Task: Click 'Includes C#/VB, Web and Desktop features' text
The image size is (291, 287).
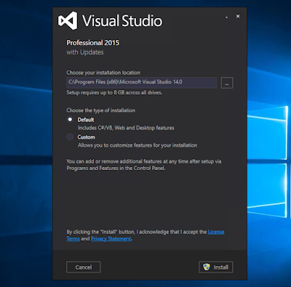Action: [x=126, y=128]
